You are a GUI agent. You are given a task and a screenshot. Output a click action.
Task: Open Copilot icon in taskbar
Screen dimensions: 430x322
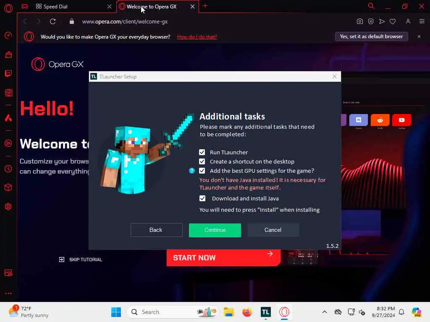[417, 312]
